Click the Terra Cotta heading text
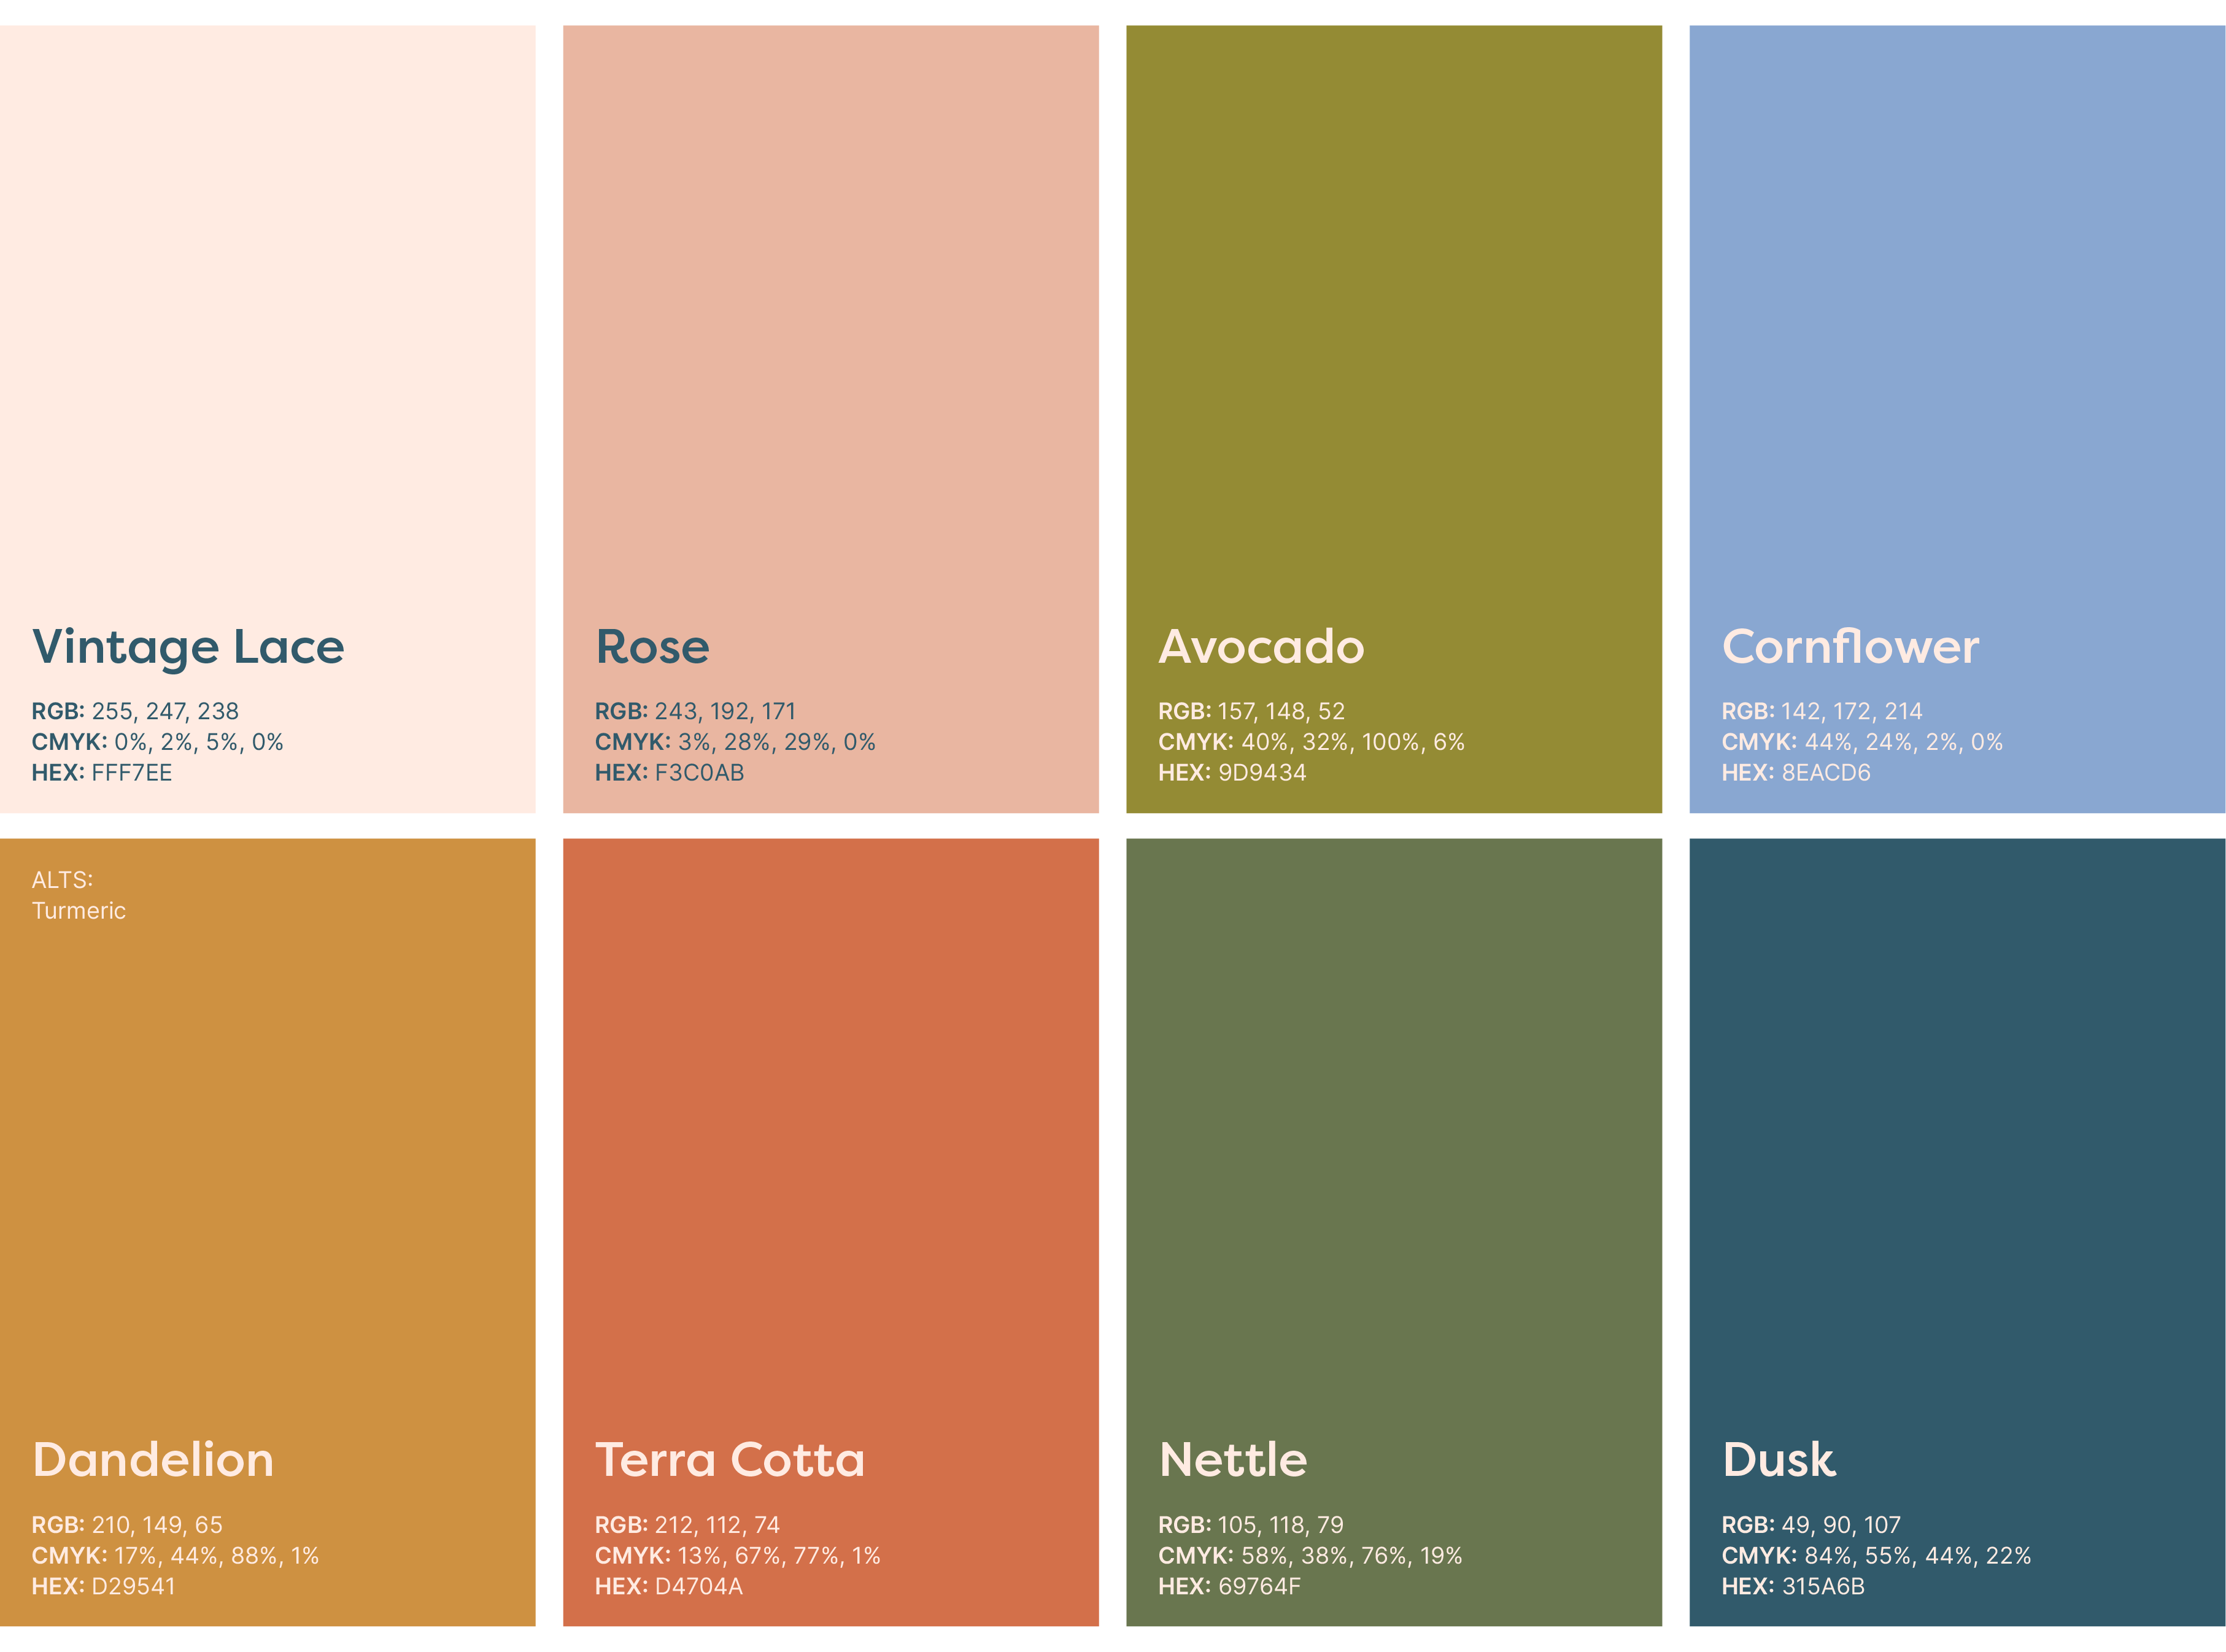 coord(729,1460)
